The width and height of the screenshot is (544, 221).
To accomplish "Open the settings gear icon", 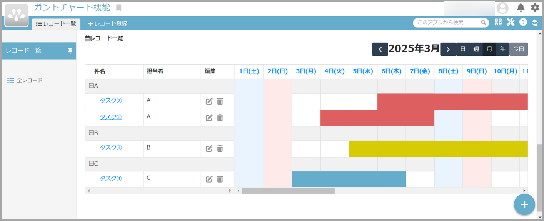I will pos(535,8).
